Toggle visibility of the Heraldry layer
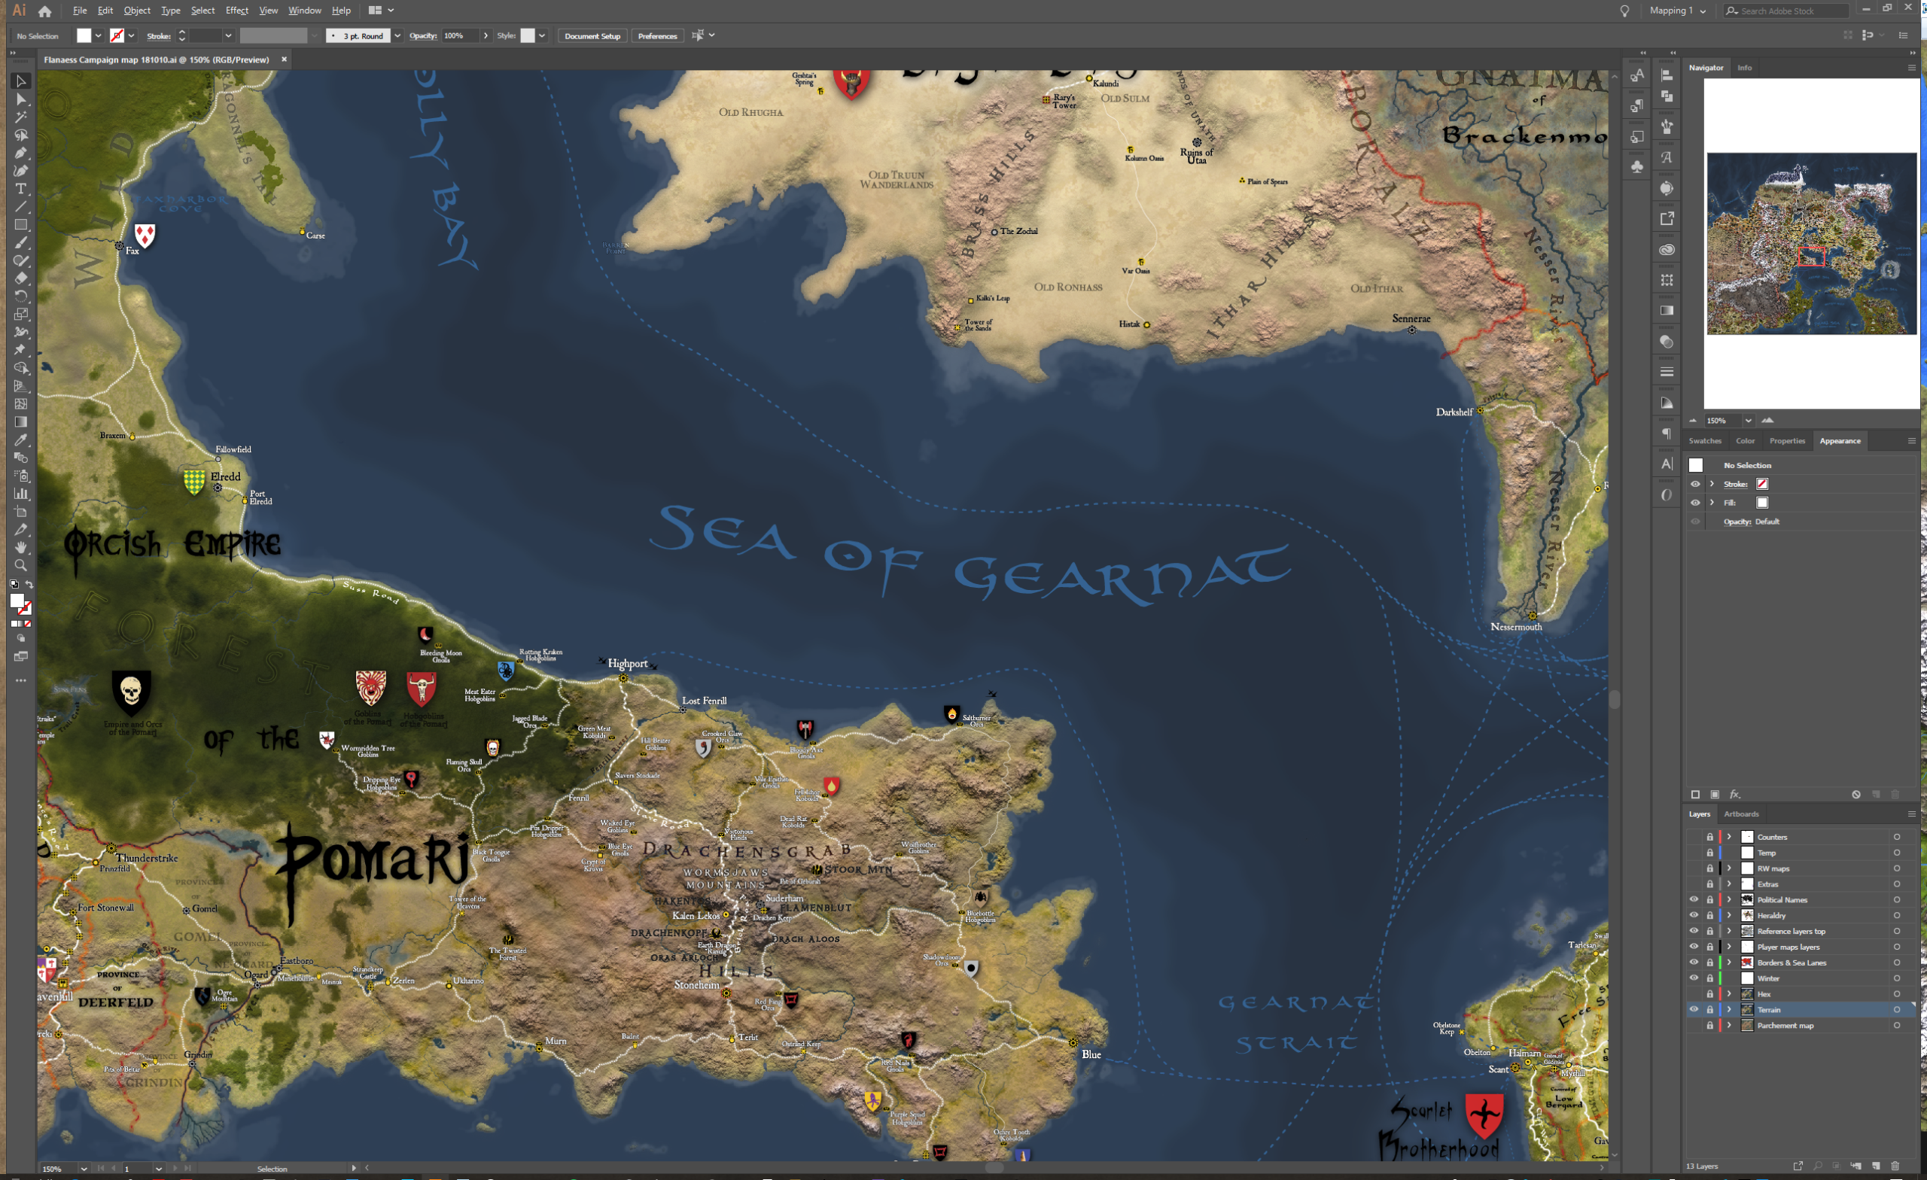 [1694, 916]
